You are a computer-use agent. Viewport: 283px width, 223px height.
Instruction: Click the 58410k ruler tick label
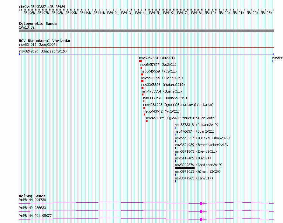click(85, 13)
